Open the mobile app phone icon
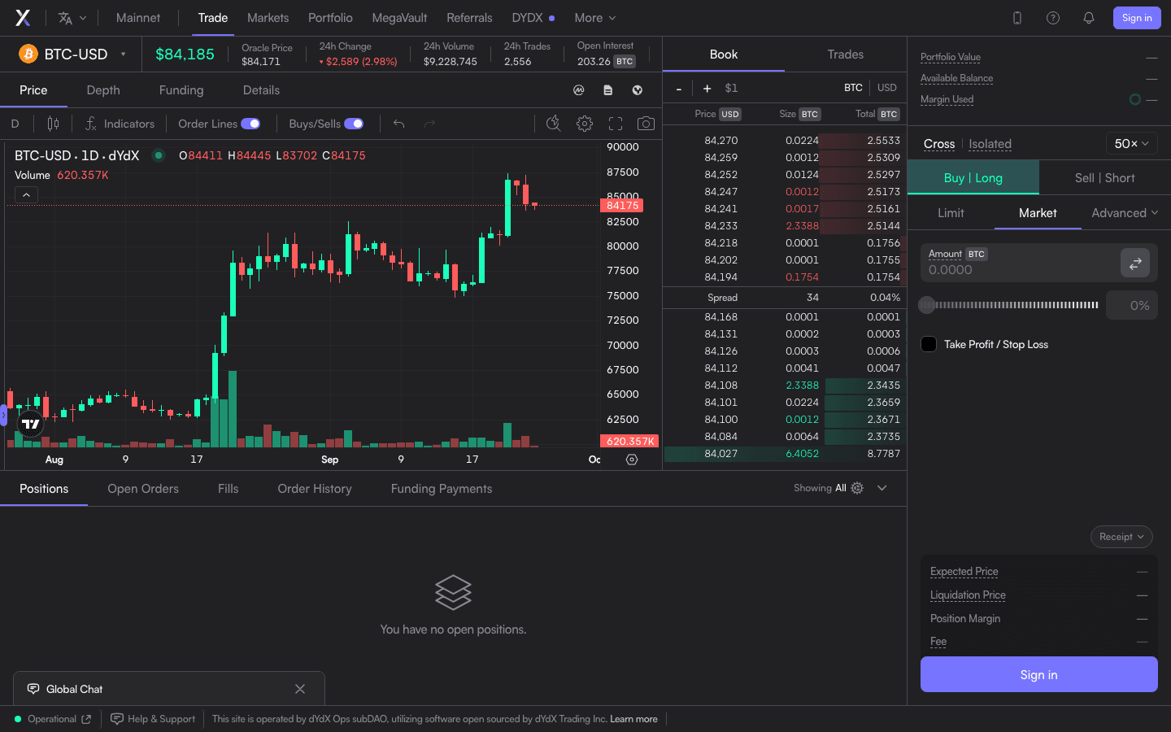 tap(1017, 18)
